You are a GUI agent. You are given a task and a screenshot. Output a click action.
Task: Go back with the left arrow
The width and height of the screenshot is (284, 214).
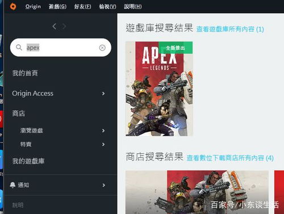click(x=55, y=26)
